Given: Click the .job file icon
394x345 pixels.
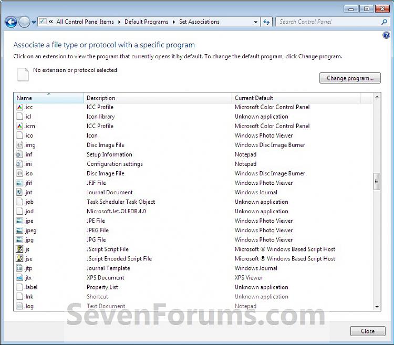Looking at the screenshot, I should [x=19, y=202].
